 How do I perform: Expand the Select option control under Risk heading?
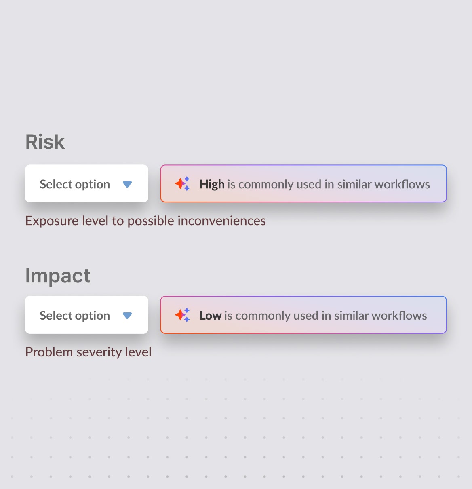[x=86, y=184]
